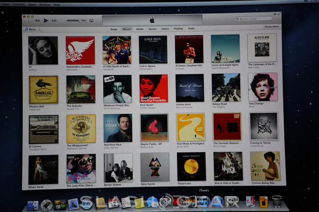
Task: Open Contacts book icon in dock
Action: coord(100,203)
